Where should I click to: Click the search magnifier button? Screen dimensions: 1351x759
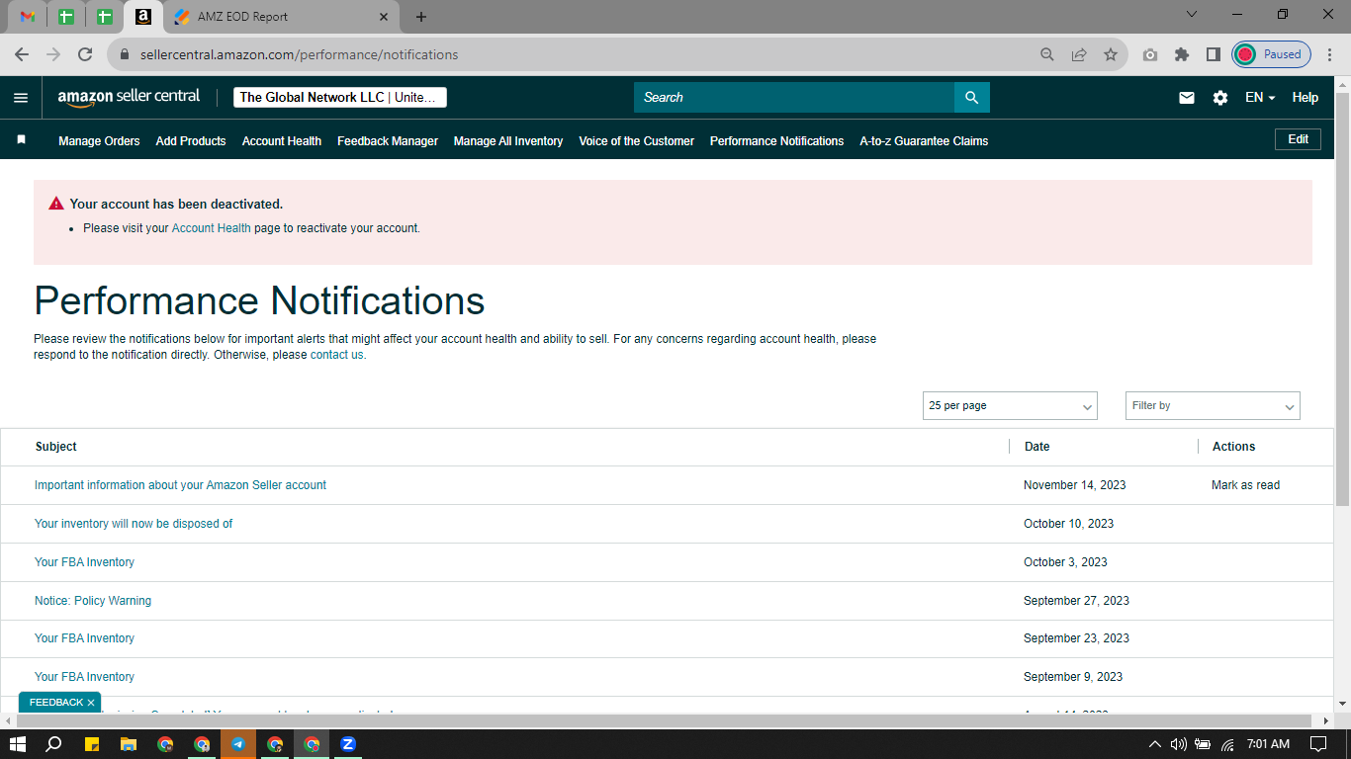pyautogui.click(x=971, y=97)
